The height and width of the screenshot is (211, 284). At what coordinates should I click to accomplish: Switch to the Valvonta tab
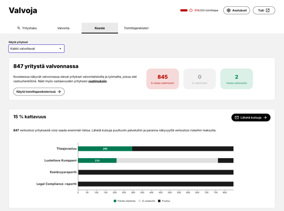(x=63, y=28)
